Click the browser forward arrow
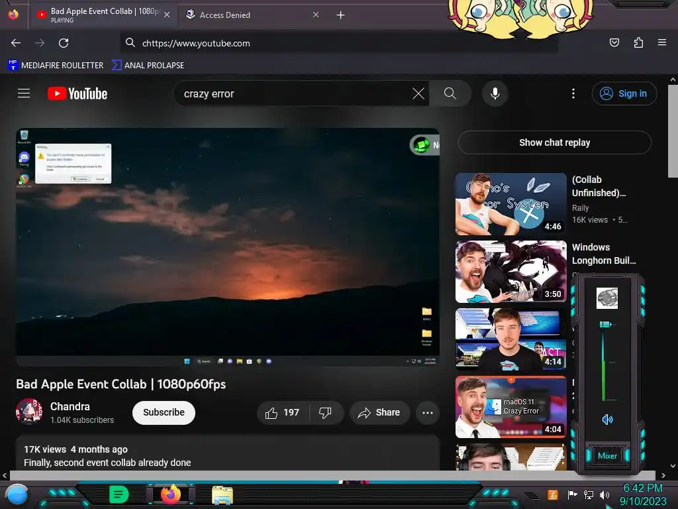Image resolution: width=678 pixels, height=509 pixels. tap(40, 43)
